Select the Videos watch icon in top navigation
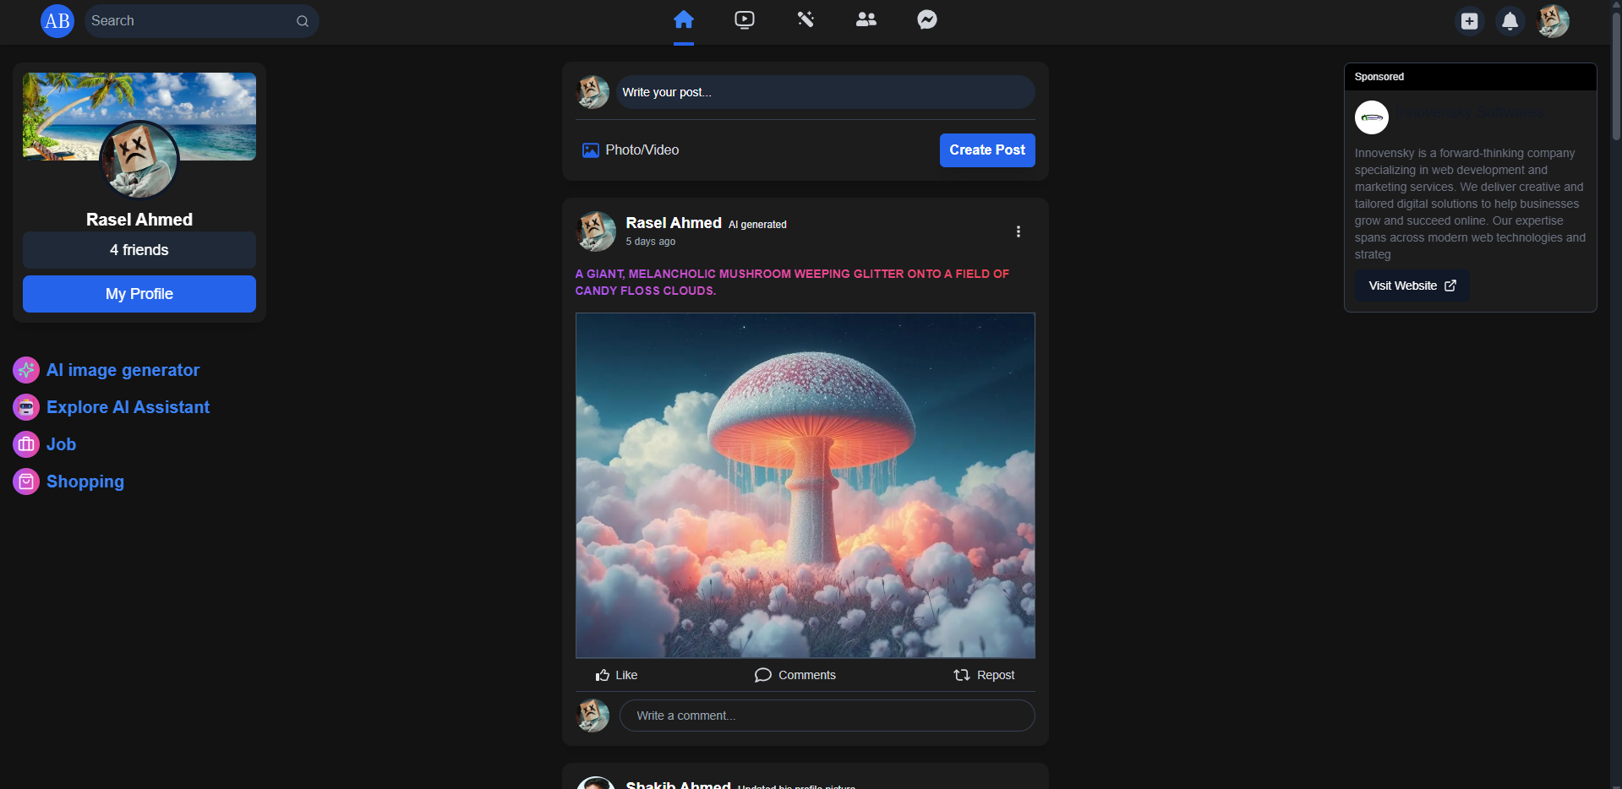Viewport: 1622px width, 789px height. click(x=744, y=19)
